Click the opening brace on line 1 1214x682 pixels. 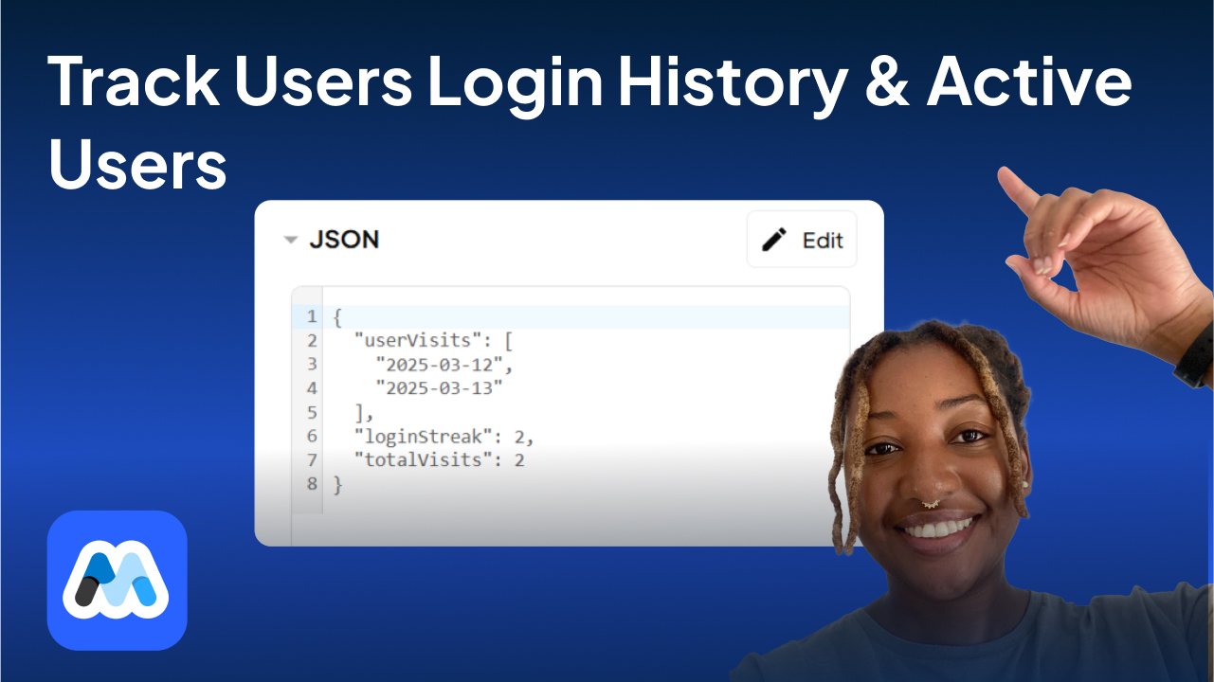point(337,317)
